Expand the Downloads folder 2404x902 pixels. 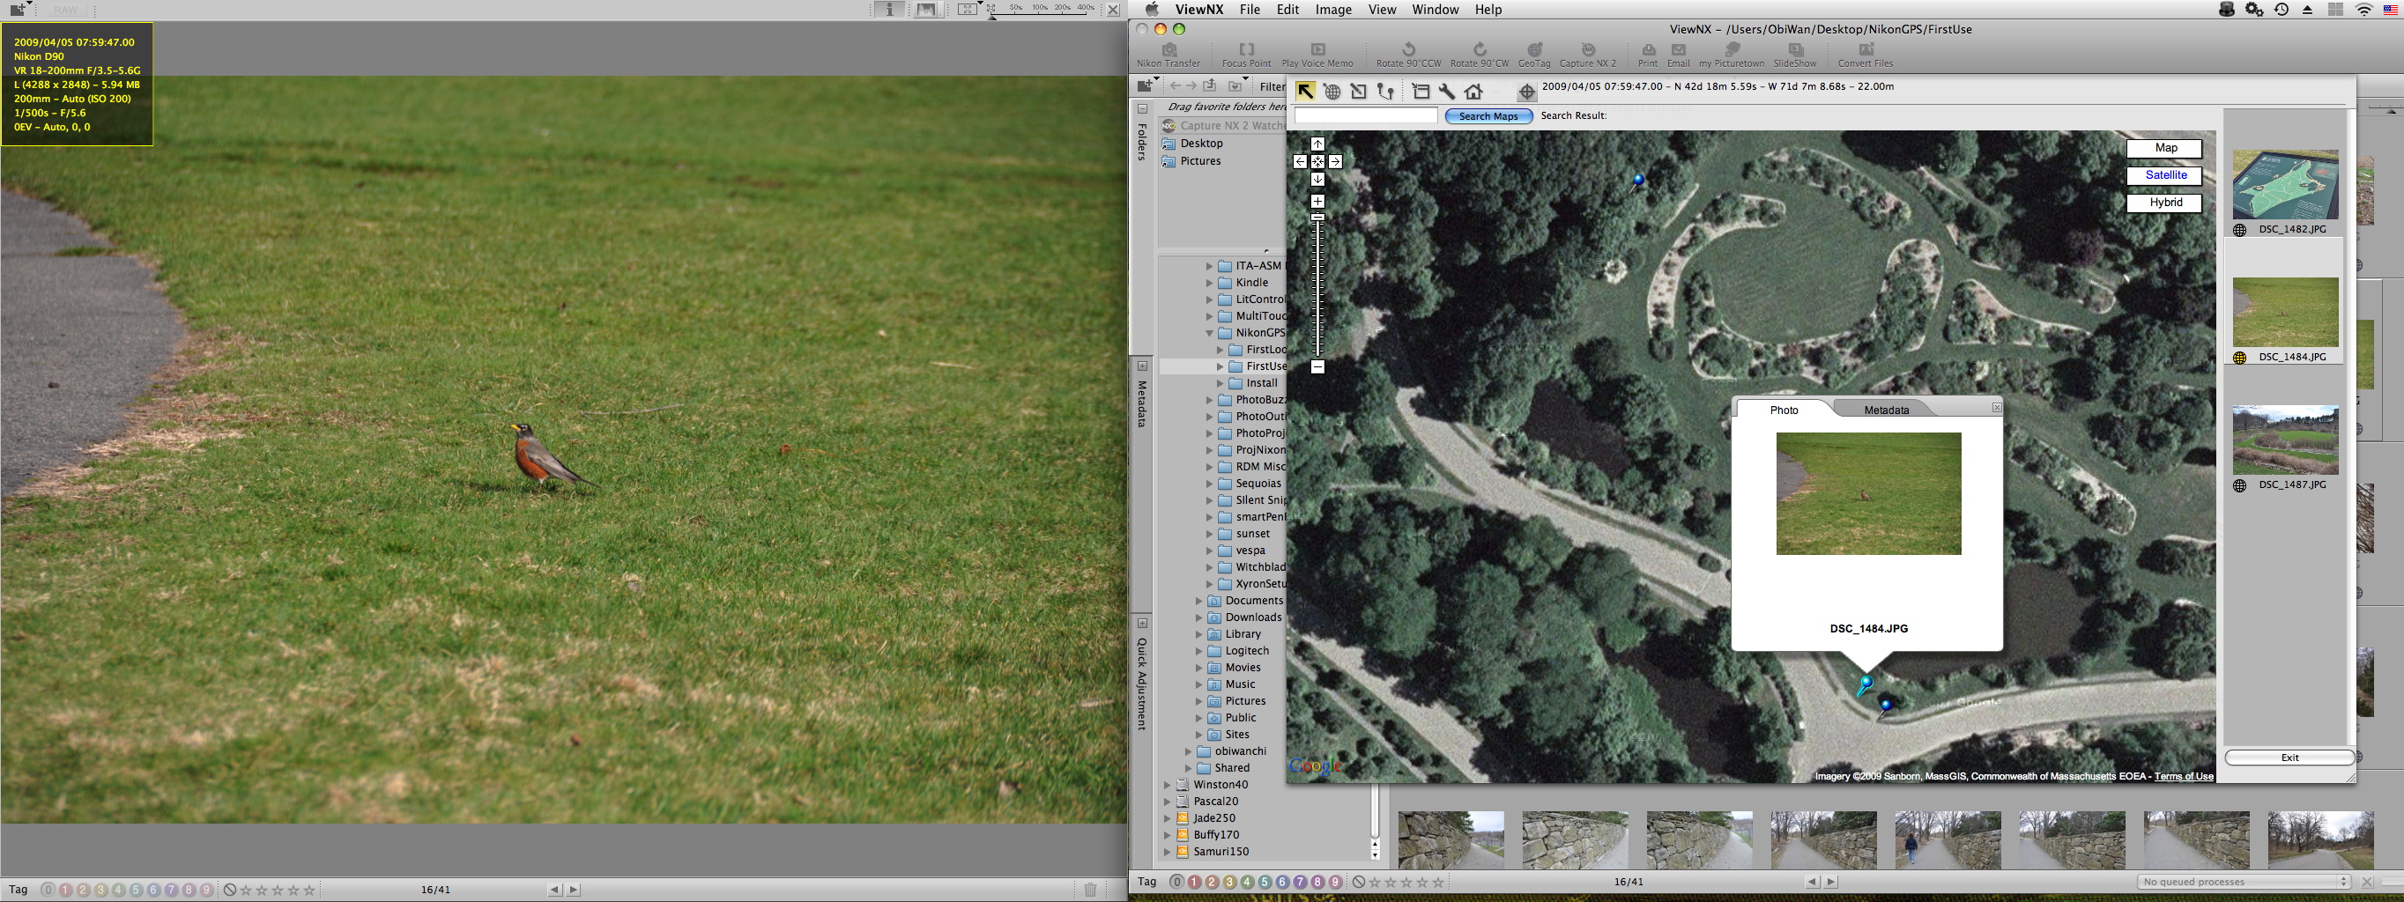[x=1199, y=617]
